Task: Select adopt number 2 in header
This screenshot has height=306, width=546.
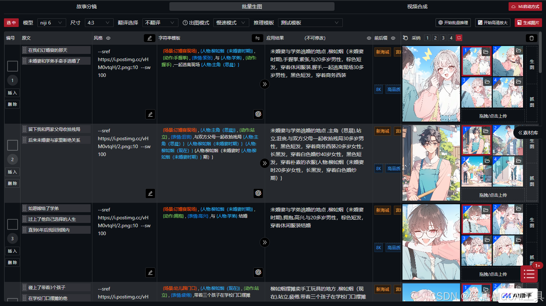Action: [x=435, y=38]
